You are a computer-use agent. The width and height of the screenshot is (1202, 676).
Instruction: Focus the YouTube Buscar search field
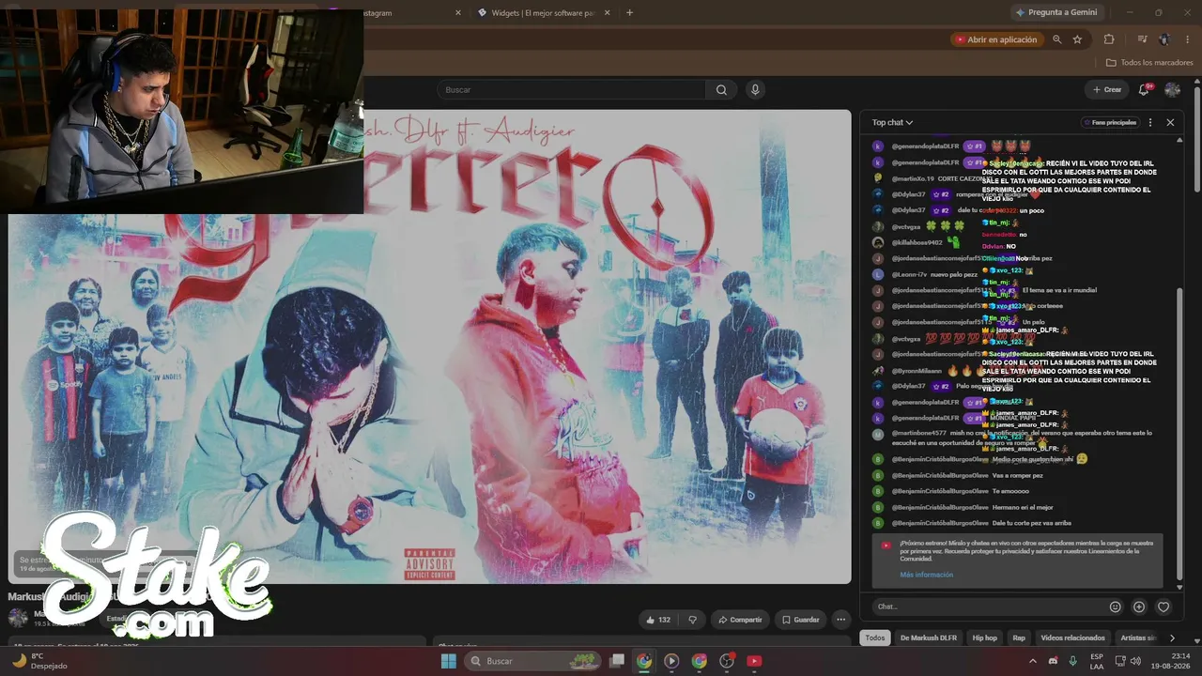(x=571, y=90)
